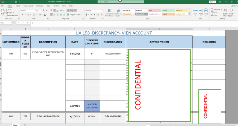Apply the Bad cell style

(x=155, y=10)
